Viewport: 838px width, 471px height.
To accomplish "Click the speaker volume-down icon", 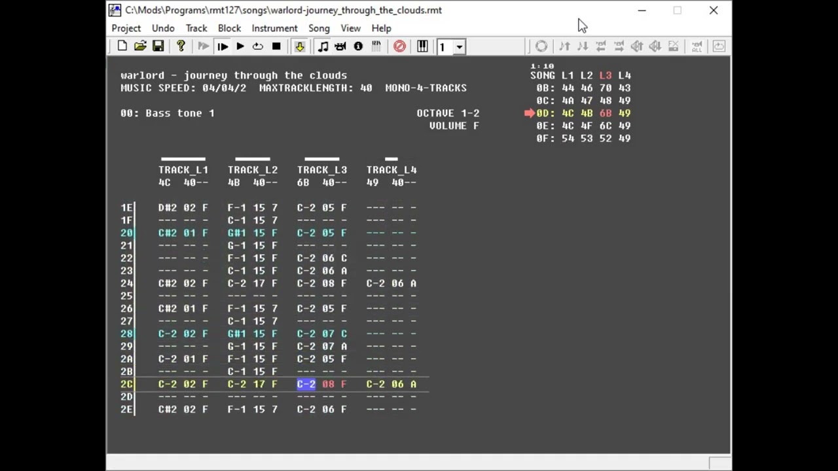I will click(x=655, y=46).
